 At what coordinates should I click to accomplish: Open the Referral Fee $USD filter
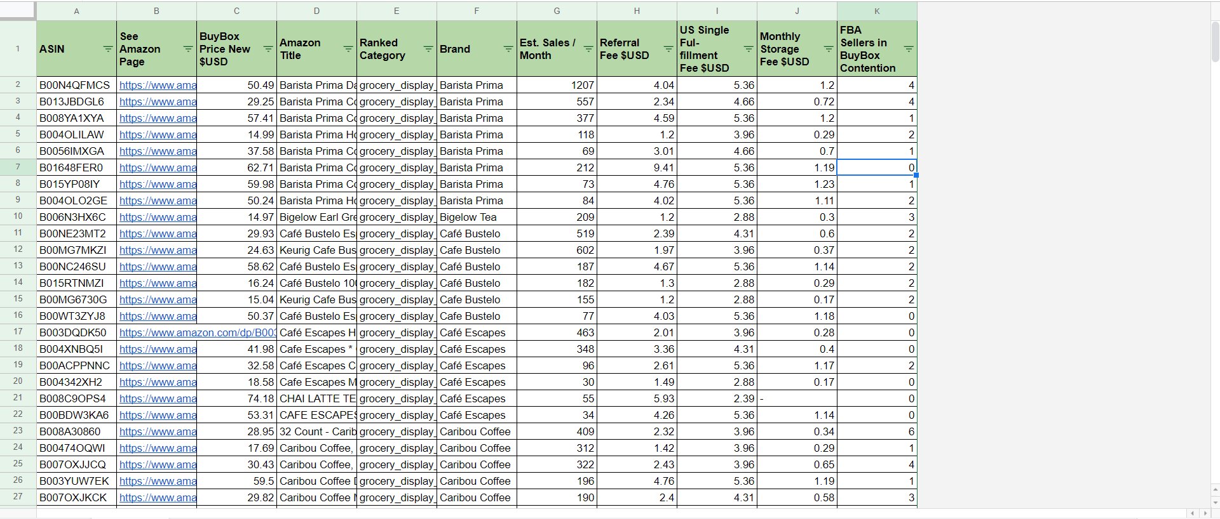click(x=668, y=49)
